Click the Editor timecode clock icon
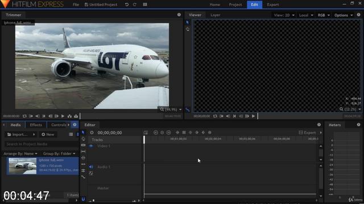 pos(92,133)
